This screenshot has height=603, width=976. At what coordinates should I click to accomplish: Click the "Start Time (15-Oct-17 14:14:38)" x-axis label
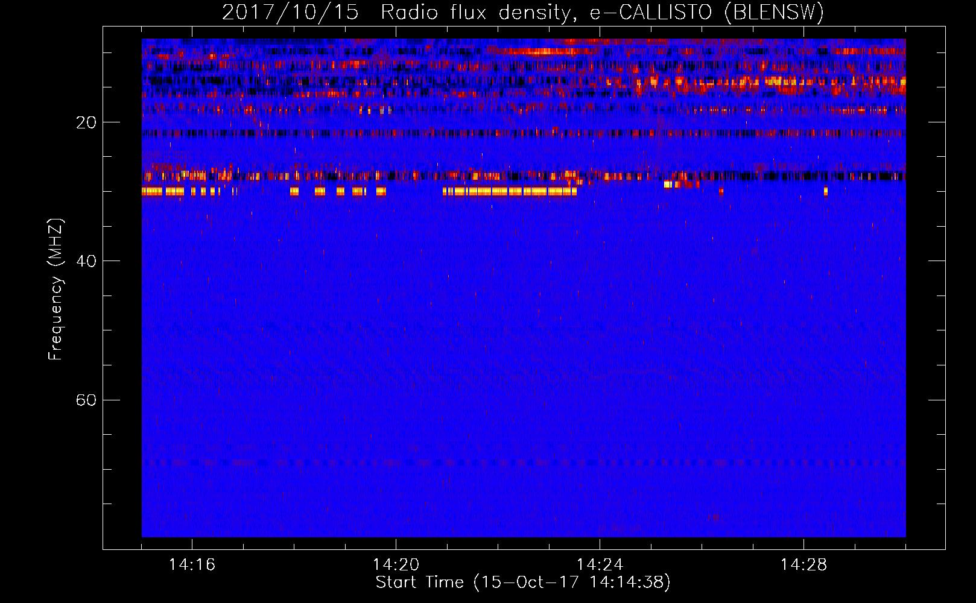tap(523, 582)
